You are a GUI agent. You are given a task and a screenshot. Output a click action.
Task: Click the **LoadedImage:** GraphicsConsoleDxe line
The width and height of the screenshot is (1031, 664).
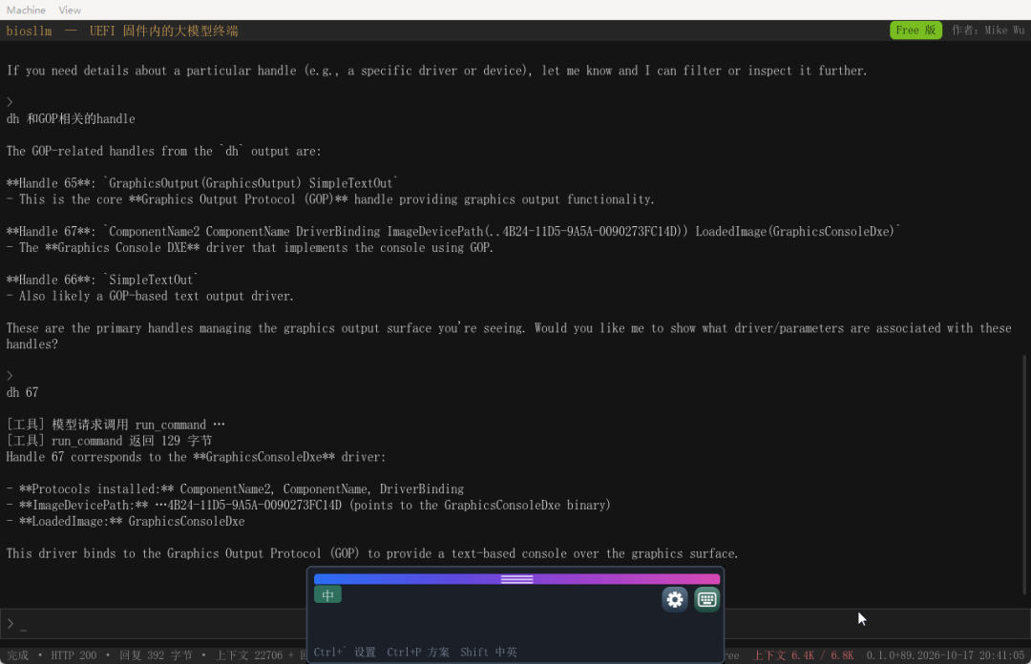[x=126, y=521]
